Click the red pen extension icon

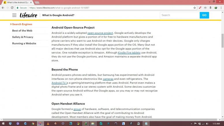coord(200,8)
